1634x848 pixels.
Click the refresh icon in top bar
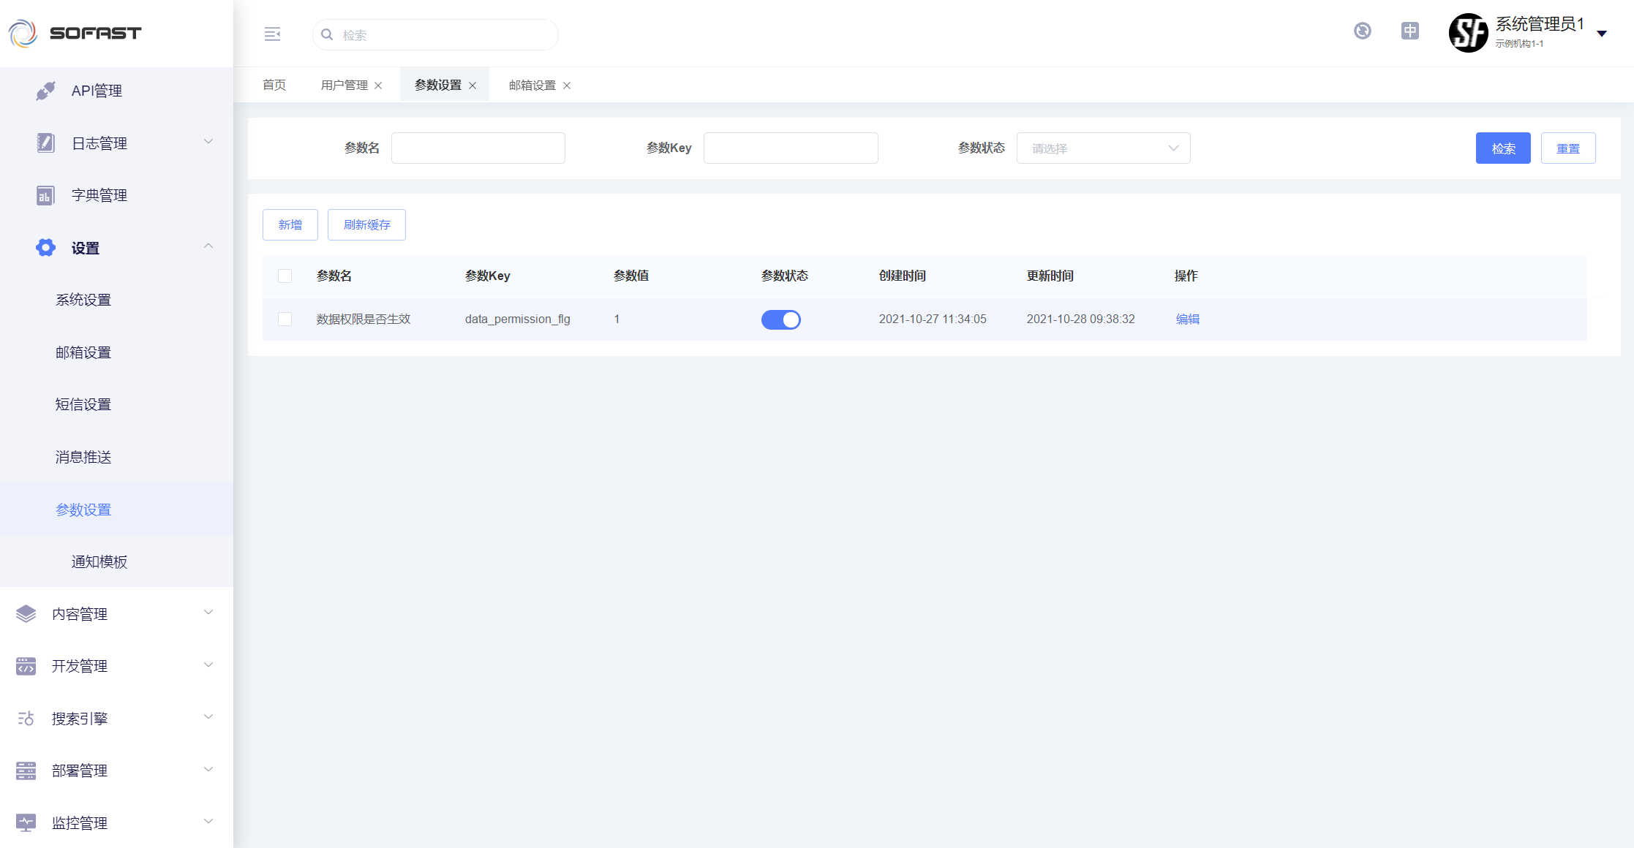tap(1362, 31)
